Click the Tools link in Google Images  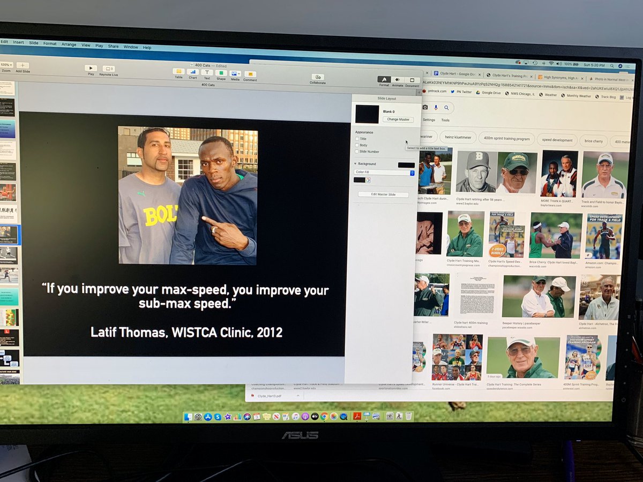(445, 120)
